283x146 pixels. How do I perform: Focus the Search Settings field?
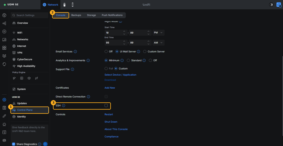tap(30, 15)
